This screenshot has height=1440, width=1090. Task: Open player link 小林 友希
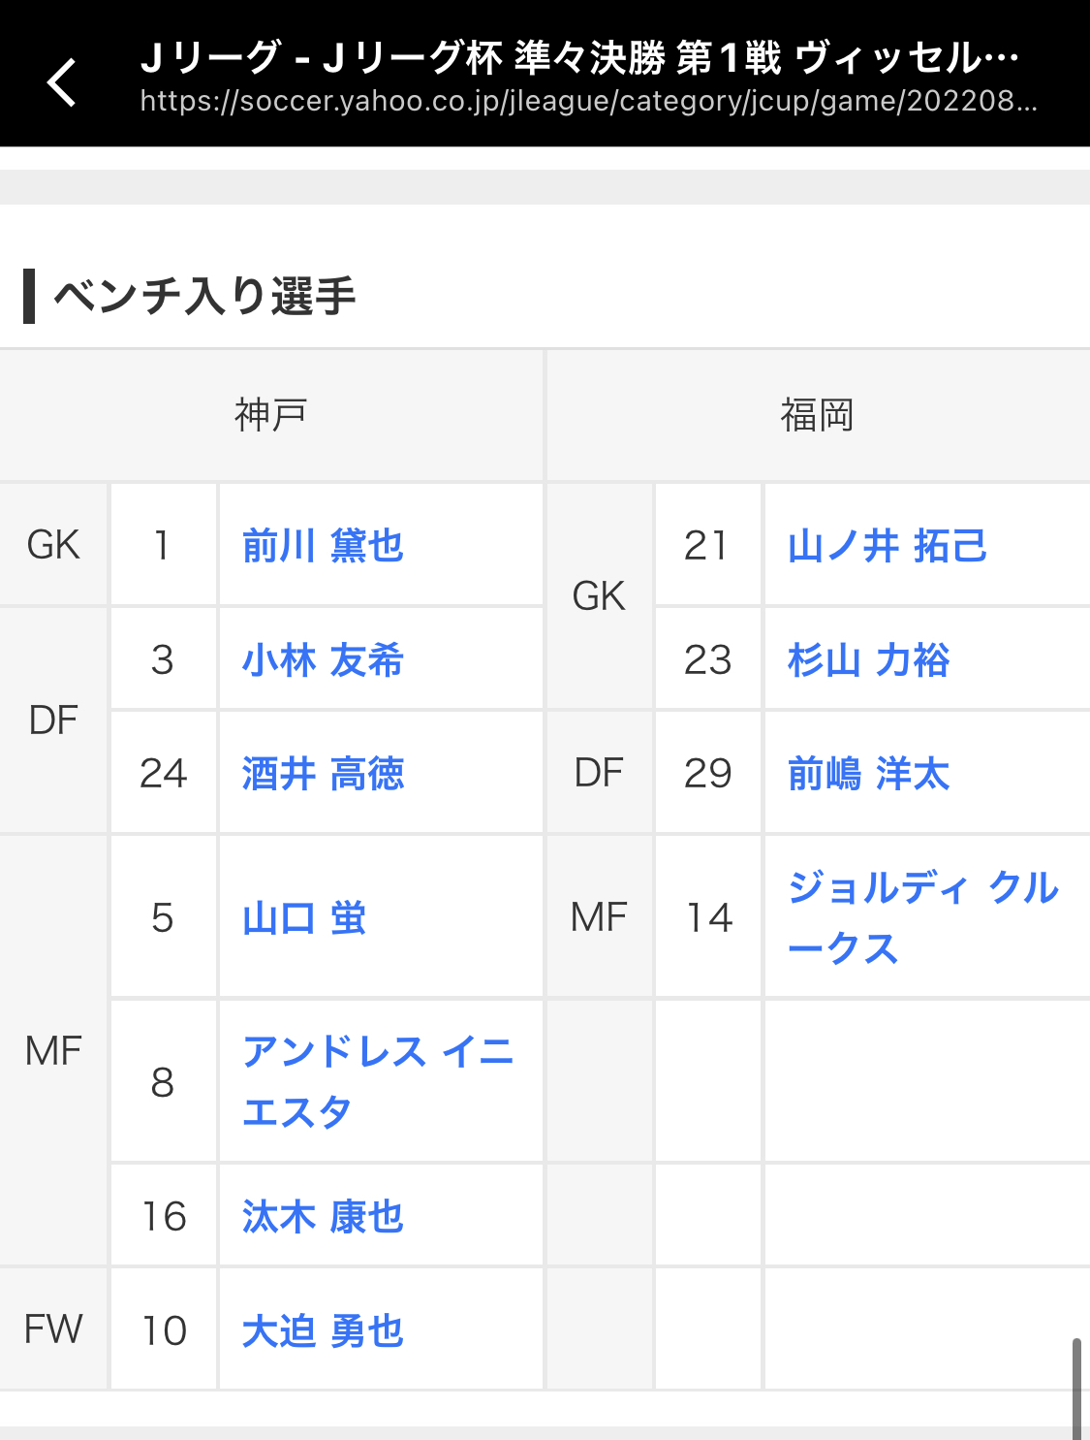tap(323, 660)
